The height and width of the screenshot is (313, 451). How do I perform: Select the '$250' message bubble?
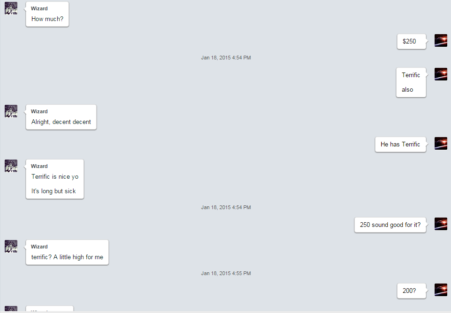(x=411, y=42)
